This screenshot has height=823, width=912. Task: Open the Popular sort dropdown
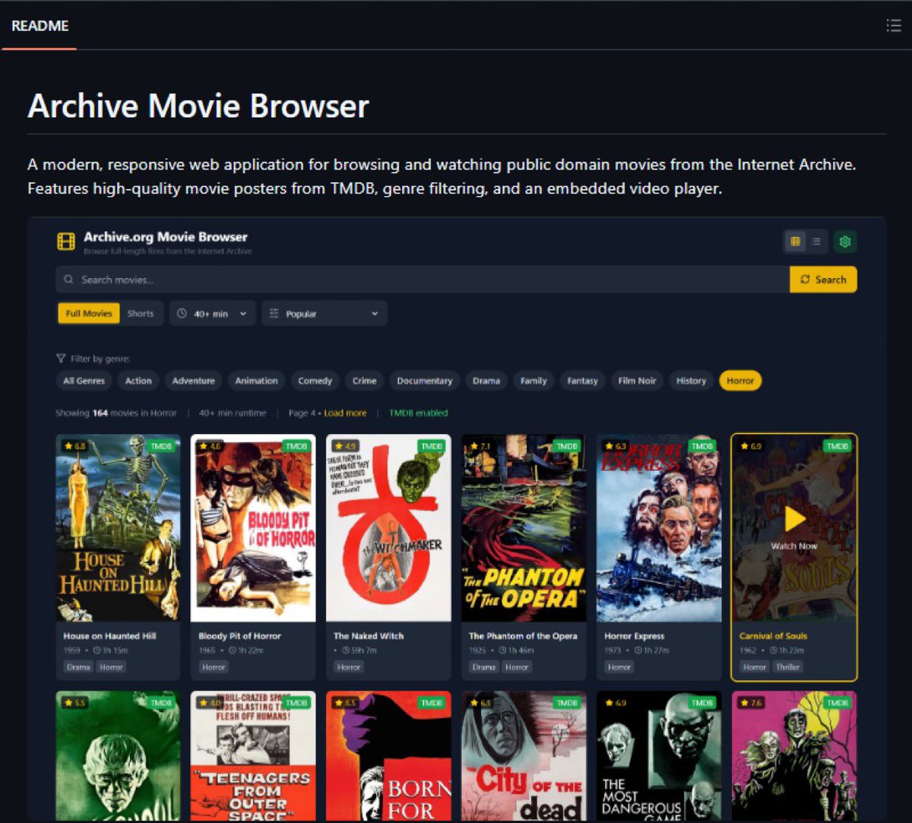[x=325, y=313]
